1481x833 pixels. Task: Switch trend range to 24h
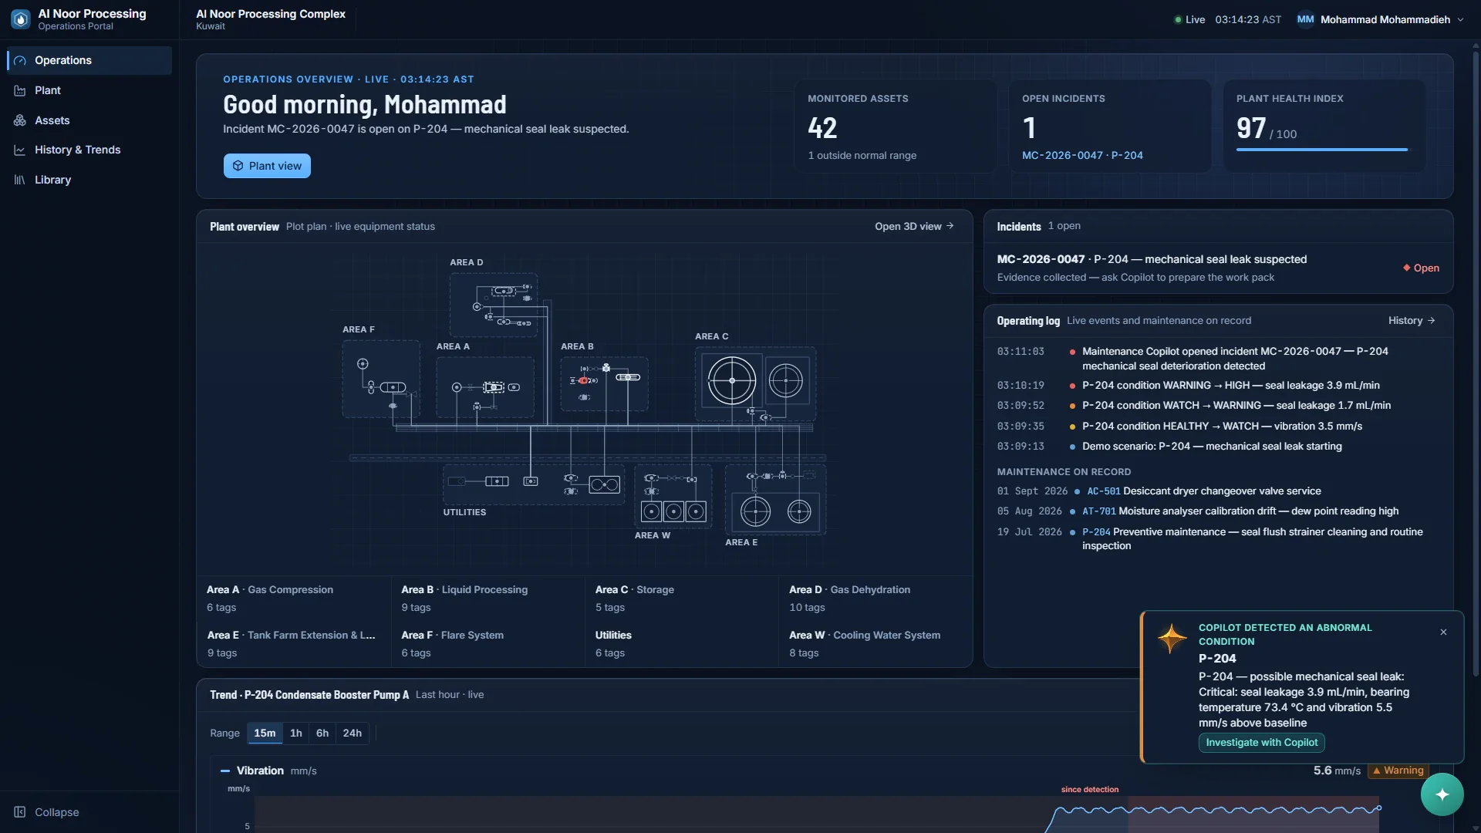[353, 733]
